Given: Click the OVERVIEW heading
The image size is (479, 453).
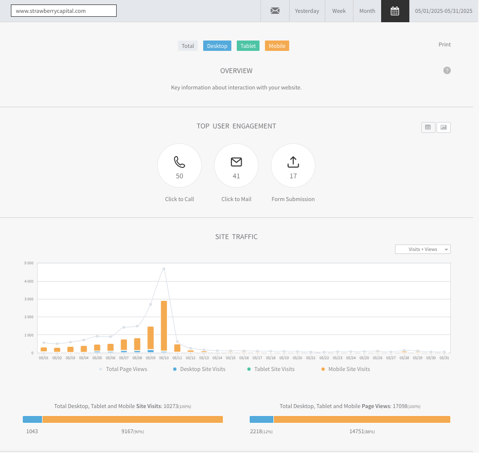Looking at the screenshot, I should [x=236, y=71].
